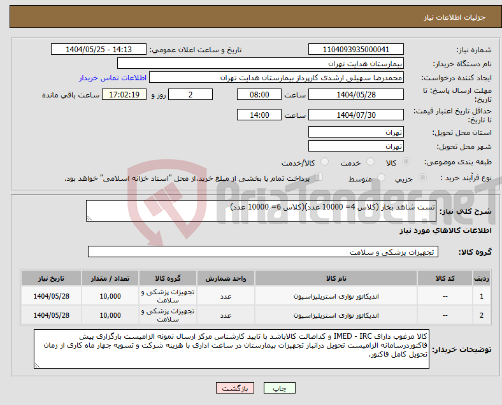Click the جزئیات اطلاعات نیاز page title
Image resolution: width=502 pixels, height=405 pixels.
coord(455,17)
